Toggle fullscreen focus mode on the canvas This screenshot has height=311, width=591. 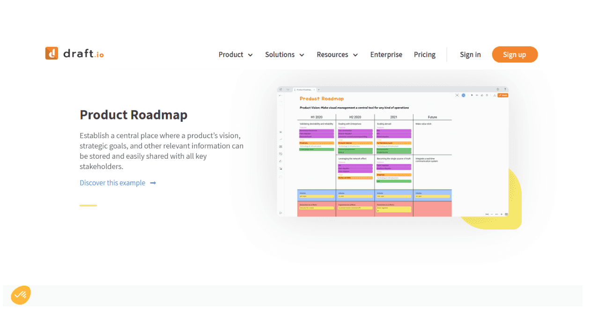click(457, 95)
